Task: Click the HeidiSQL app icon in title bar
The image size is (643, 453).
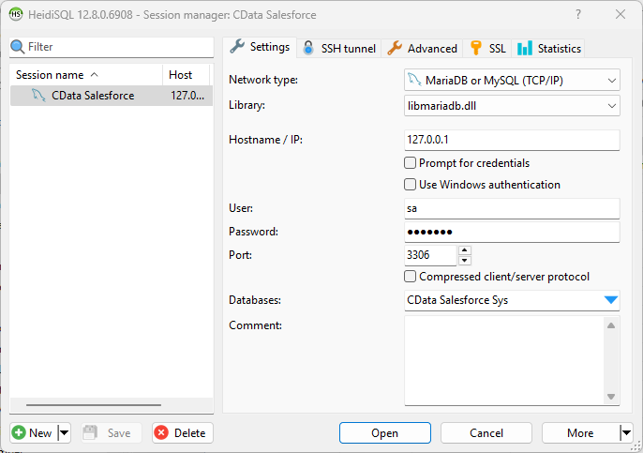Action: (x=15, y=14)
